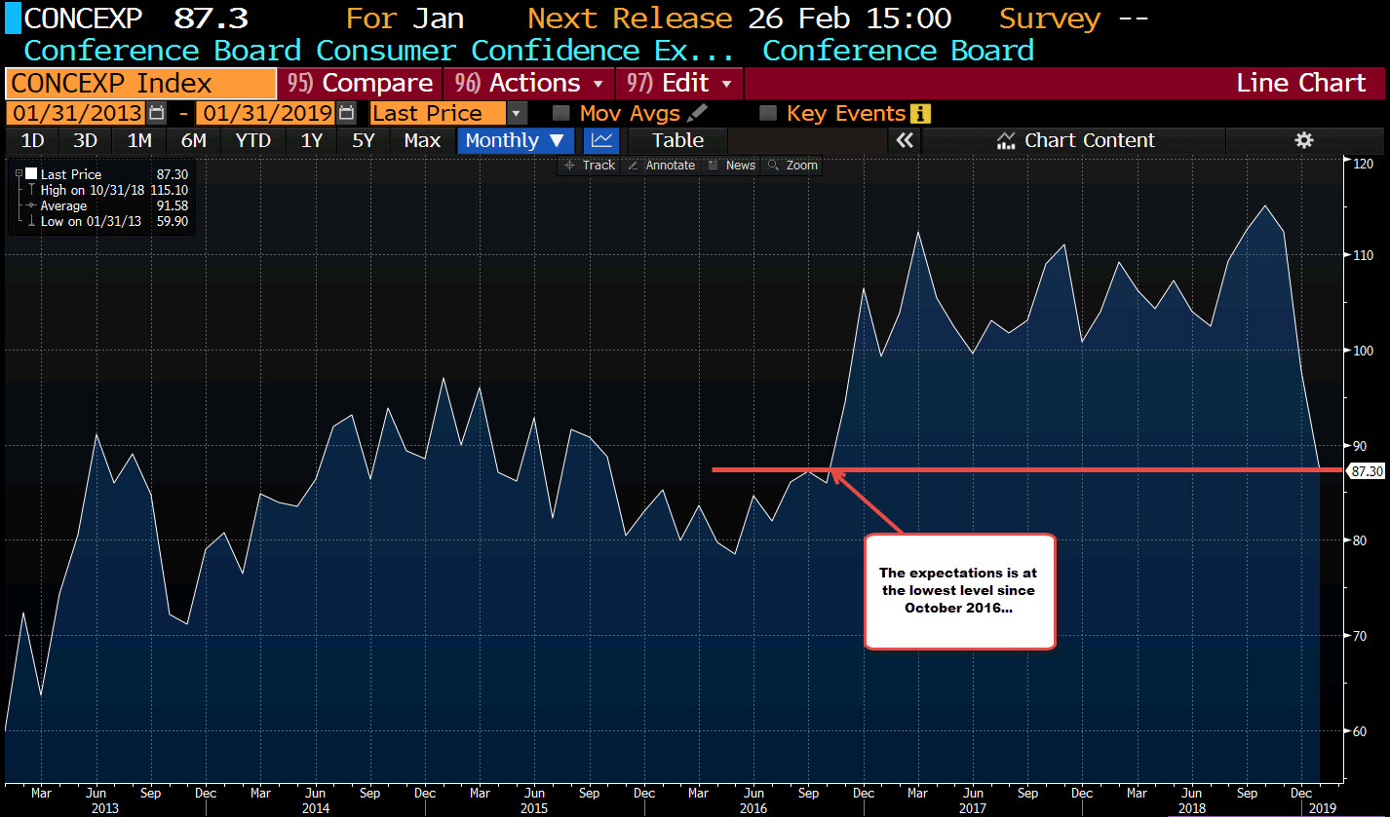This screenshot has height=817, width=1390.
Task: Activate the Annotate tool
Action: [x=661, y=166]
